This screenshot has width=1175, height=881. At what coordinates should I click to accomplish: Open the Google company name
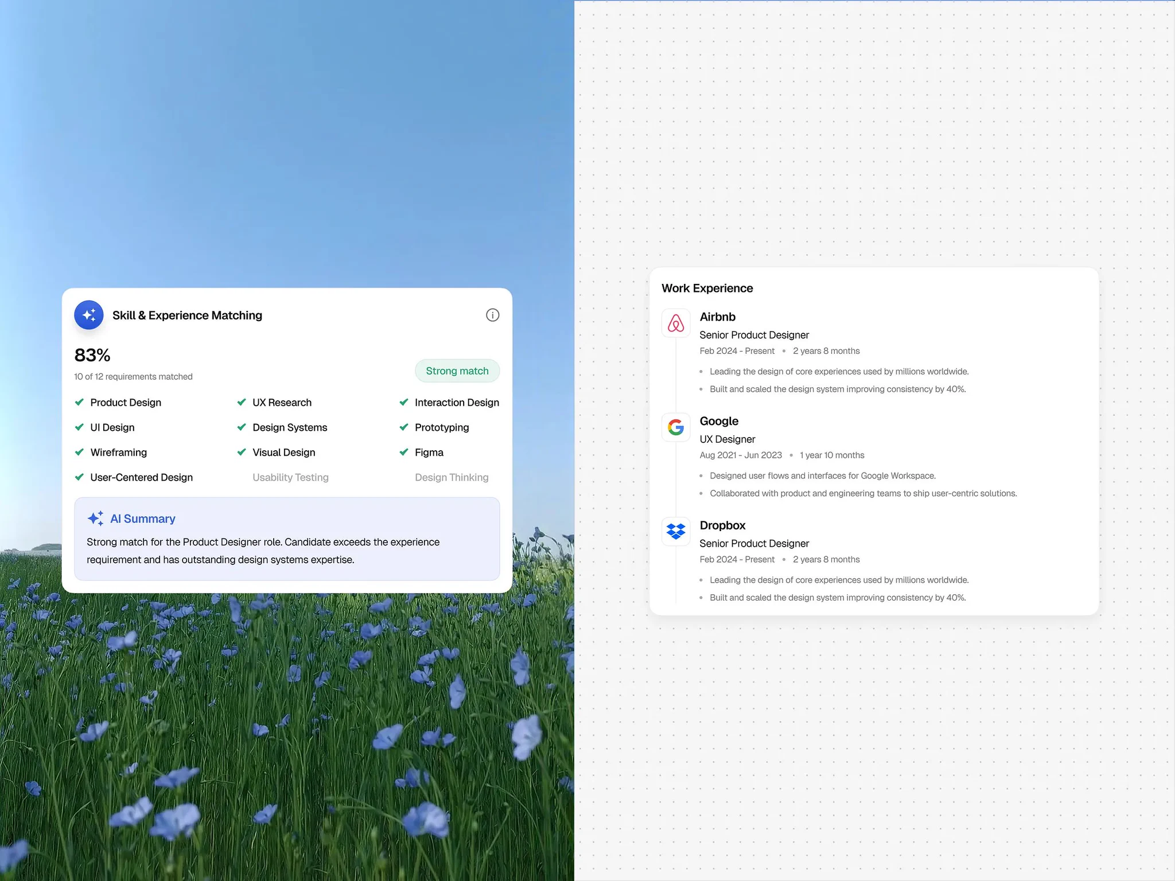719,421
